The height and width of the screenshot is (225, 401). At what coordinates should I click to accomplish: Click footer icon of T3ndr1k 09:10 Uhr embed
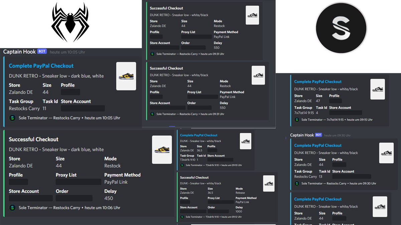(182, 165)
